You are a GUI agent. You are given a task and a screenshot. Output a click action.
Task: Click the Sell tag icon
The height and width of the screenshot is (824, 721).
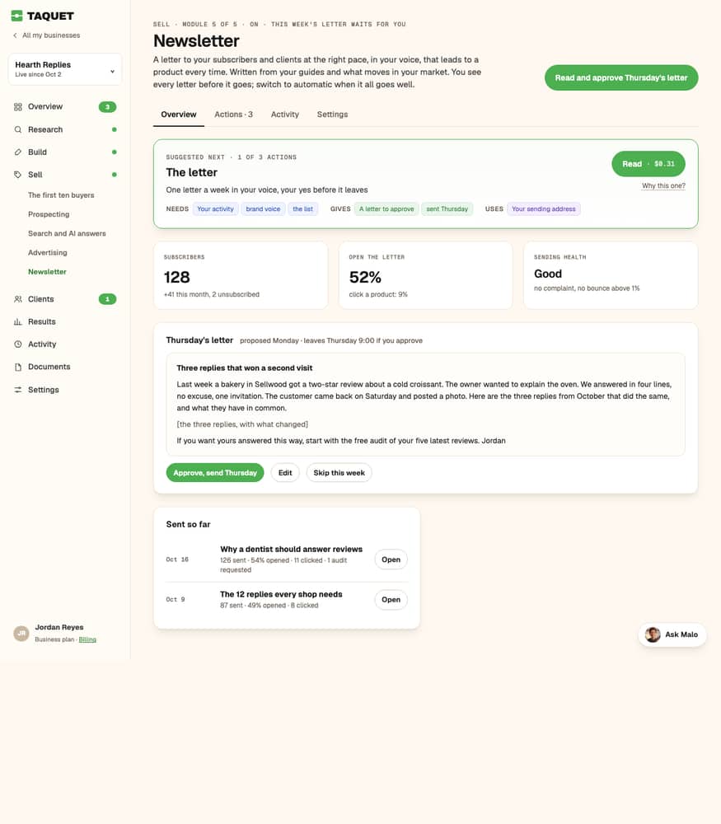coord(18,175)
